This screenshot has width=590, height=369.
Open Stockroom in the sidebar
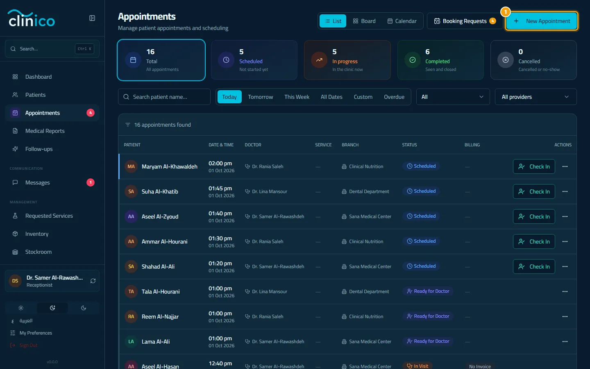[x=52, y=252]
